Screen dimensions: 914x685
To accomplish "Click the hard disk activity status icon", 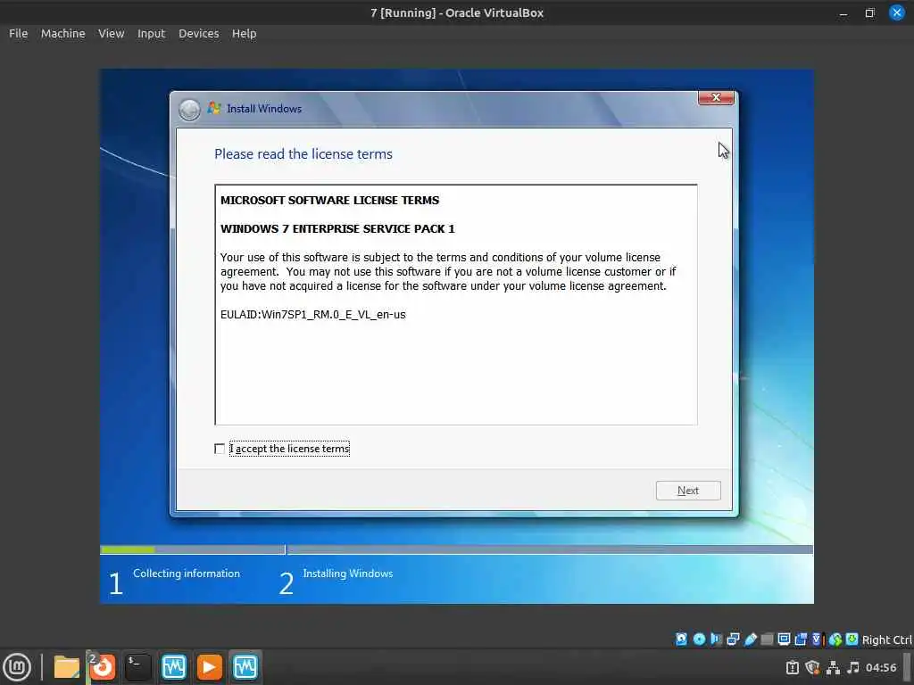I will (x=681, y=640).
